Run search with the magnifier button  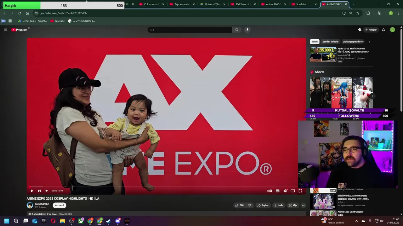237,30
